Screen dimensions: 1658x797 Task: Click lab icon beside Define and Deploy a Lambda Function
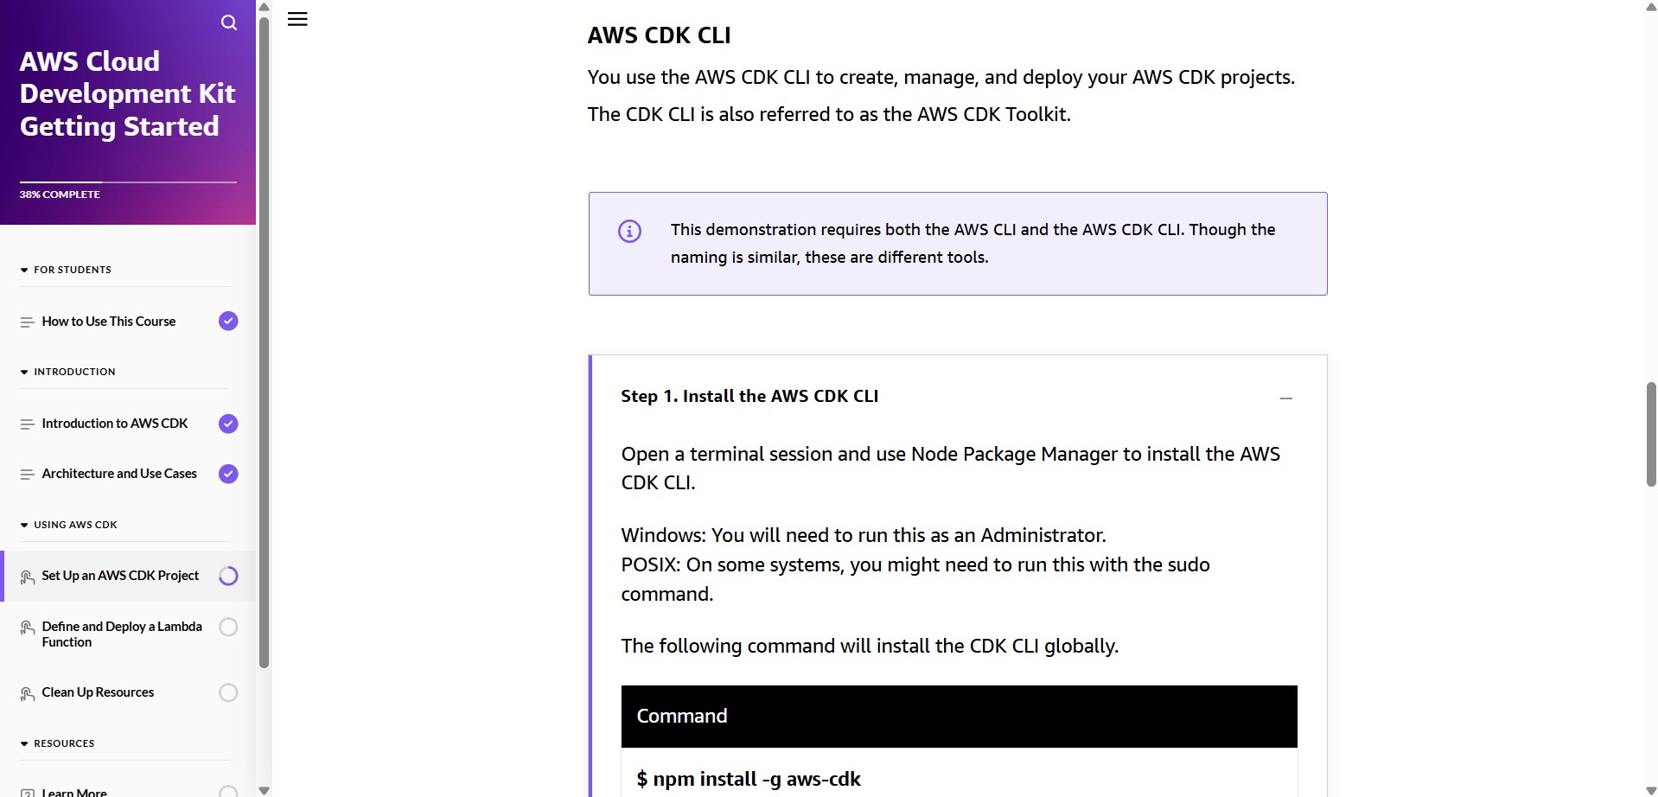pos(27,628)
